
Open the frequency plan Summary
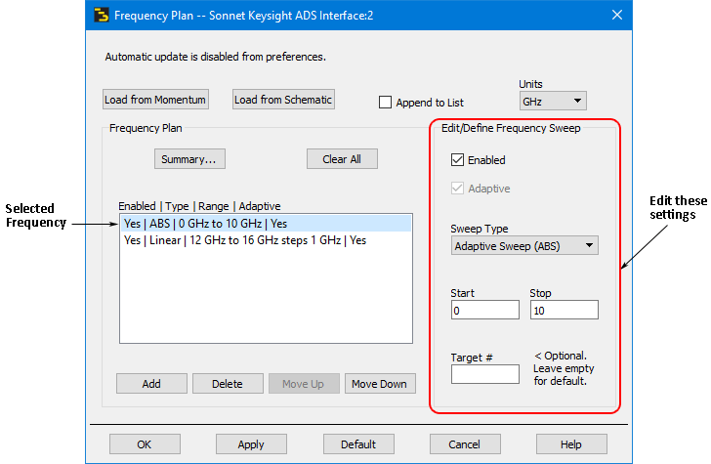(189, 159)
